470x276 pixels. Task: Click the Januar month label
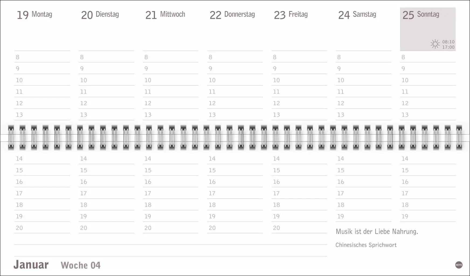tap(31, 264)
